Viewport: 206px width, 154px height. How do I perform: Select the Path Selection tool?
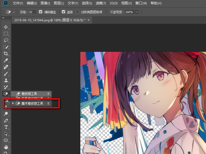(6, 134)
